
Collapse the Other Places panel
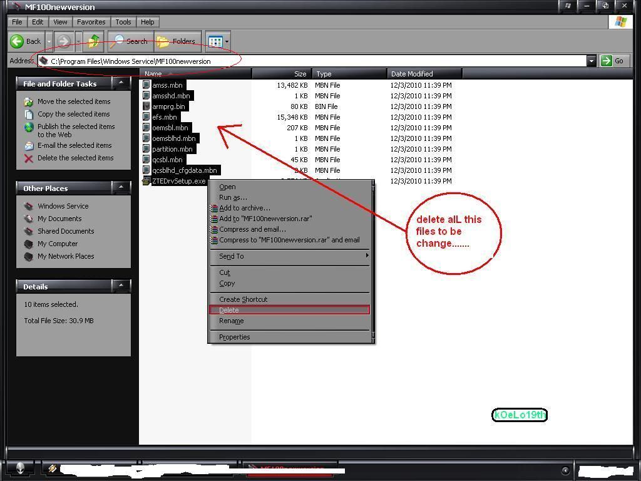tap(121, 187)
